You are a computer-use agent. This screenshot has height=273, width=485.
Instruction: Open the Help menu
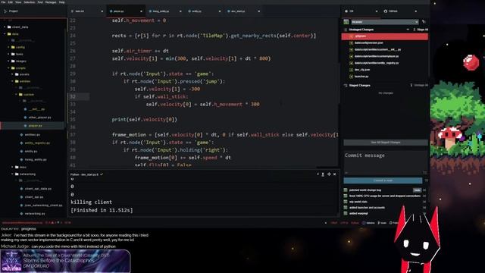(62, 2)
